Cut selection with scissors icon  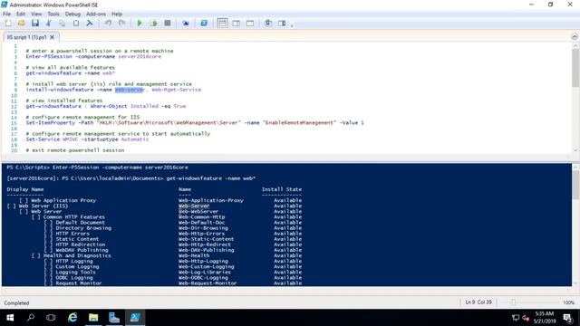tap(48, 23)
